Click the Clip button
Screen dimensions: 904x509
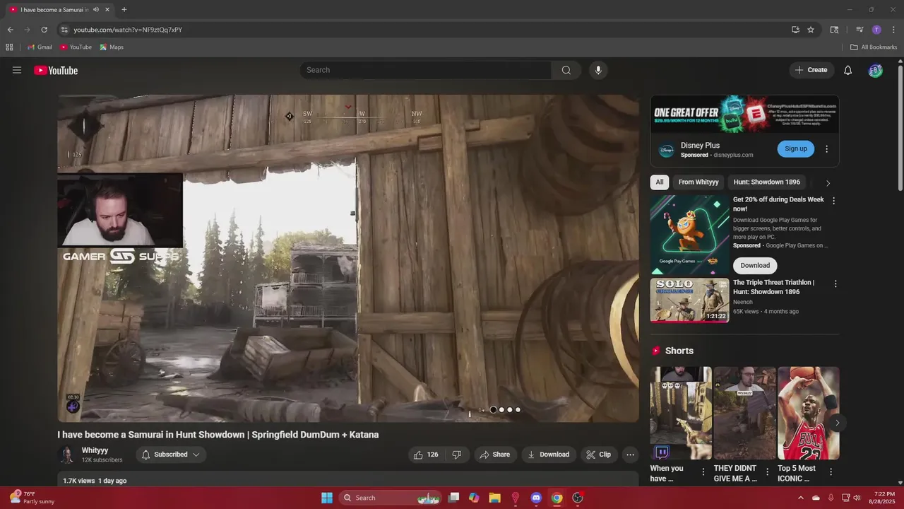coord(599,455)
